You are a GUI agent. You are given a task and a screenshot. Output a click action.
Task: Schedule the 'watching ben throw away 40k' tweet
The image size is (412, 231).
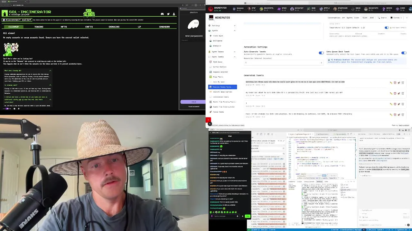[x=395, y=83]
